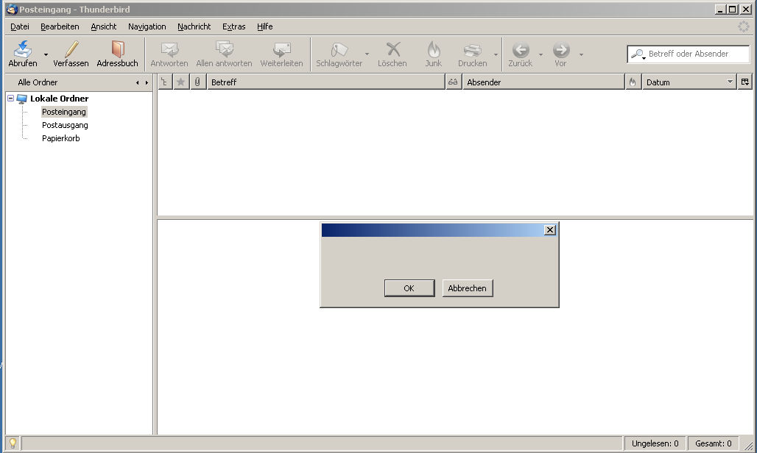Click the Abrufen get-mail icon

coord(22,49)
